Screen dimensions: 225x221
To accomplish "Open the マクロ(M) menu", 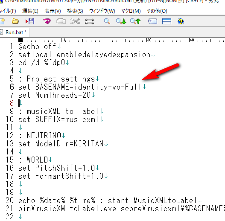I will [x=131, y=11].
